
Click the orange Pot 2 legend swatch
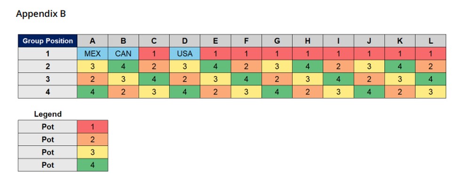pyautogui.click(x=93, y=140)
